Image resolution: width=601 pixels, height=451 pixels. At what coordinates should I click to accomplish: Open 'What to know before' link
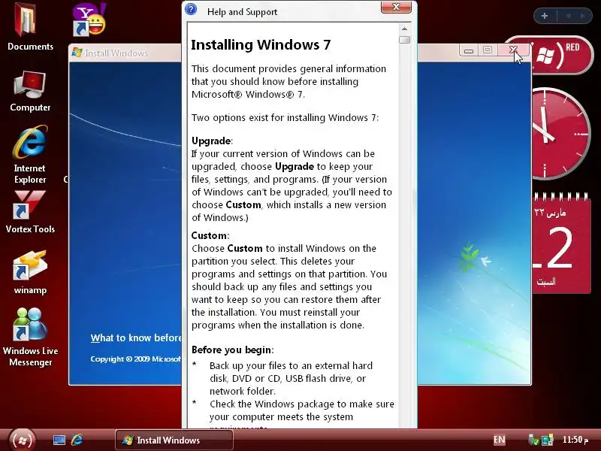pyautogui.click(x=136, y=337)
